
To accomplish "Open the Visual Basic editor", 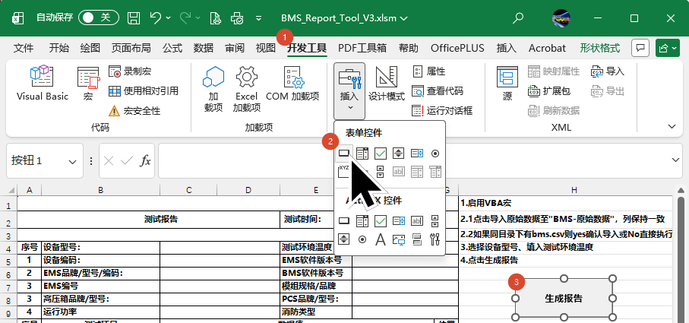I will pos(42,84).
